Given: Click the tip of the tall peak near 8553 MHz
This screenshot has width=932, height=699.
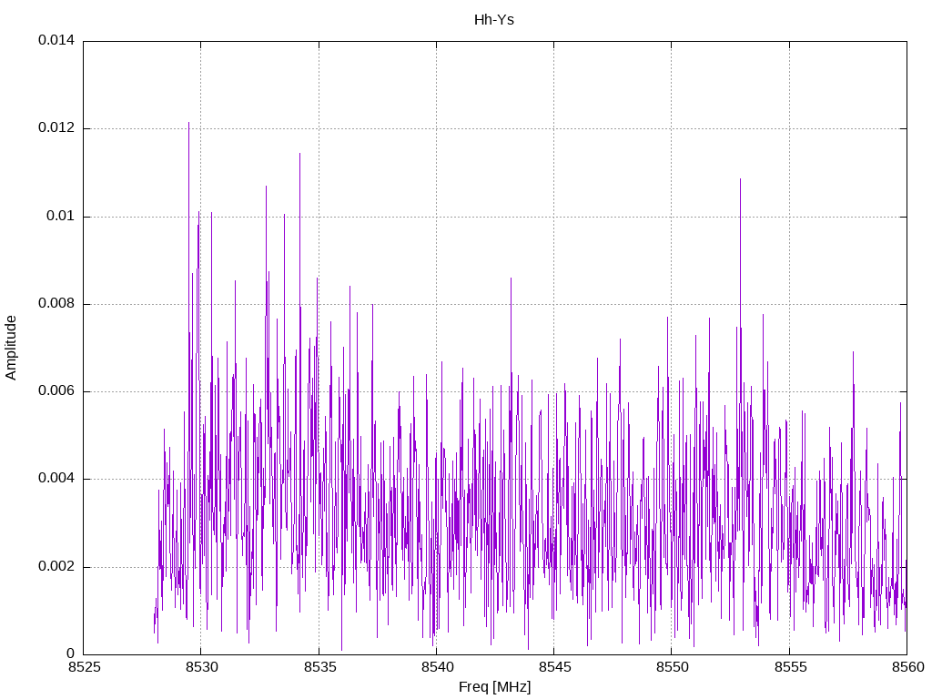Looking at the screenshot, I should click(x=740, y=179).
